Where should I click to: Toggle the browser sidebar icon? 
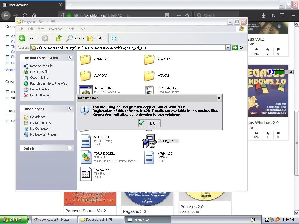[282, 15]
